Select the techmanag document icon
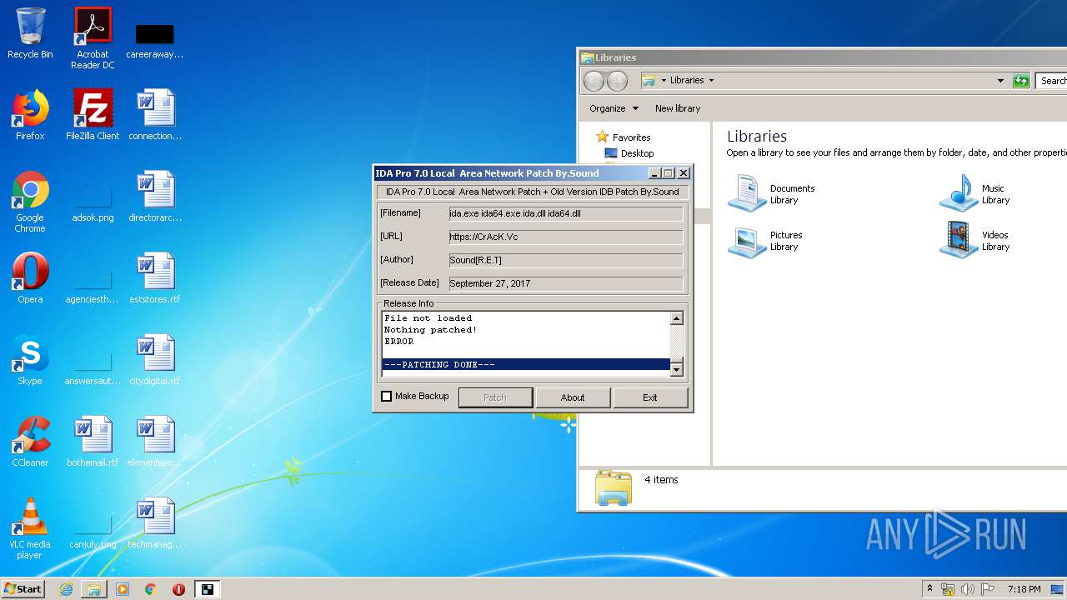 click(155, 522)
